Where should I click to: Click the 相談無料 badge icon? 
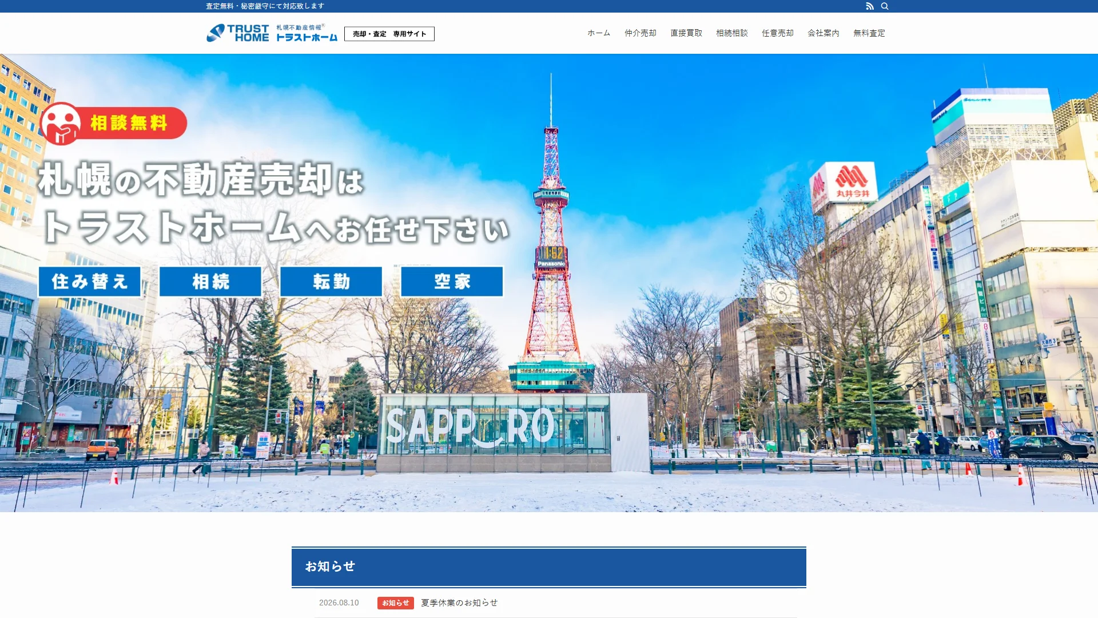tap(113, 123)
